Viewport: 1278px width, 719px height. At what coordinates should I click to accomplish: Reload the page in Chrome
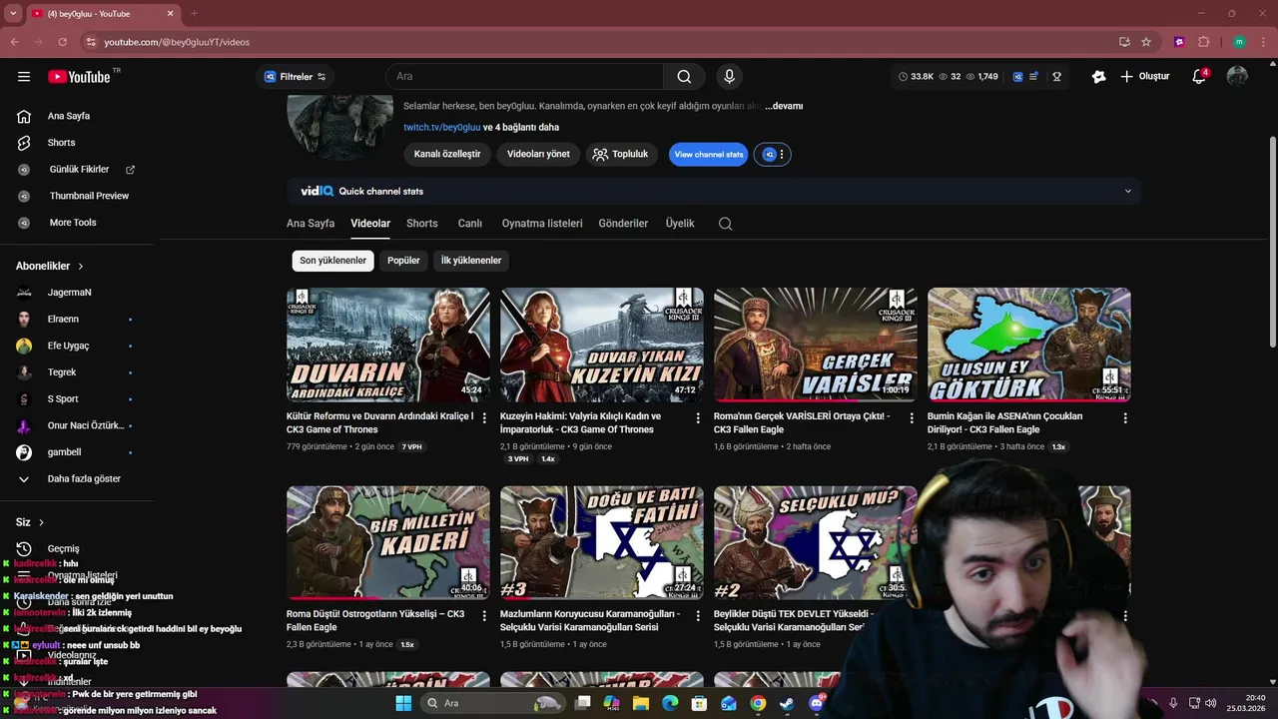tap(62, 42)
